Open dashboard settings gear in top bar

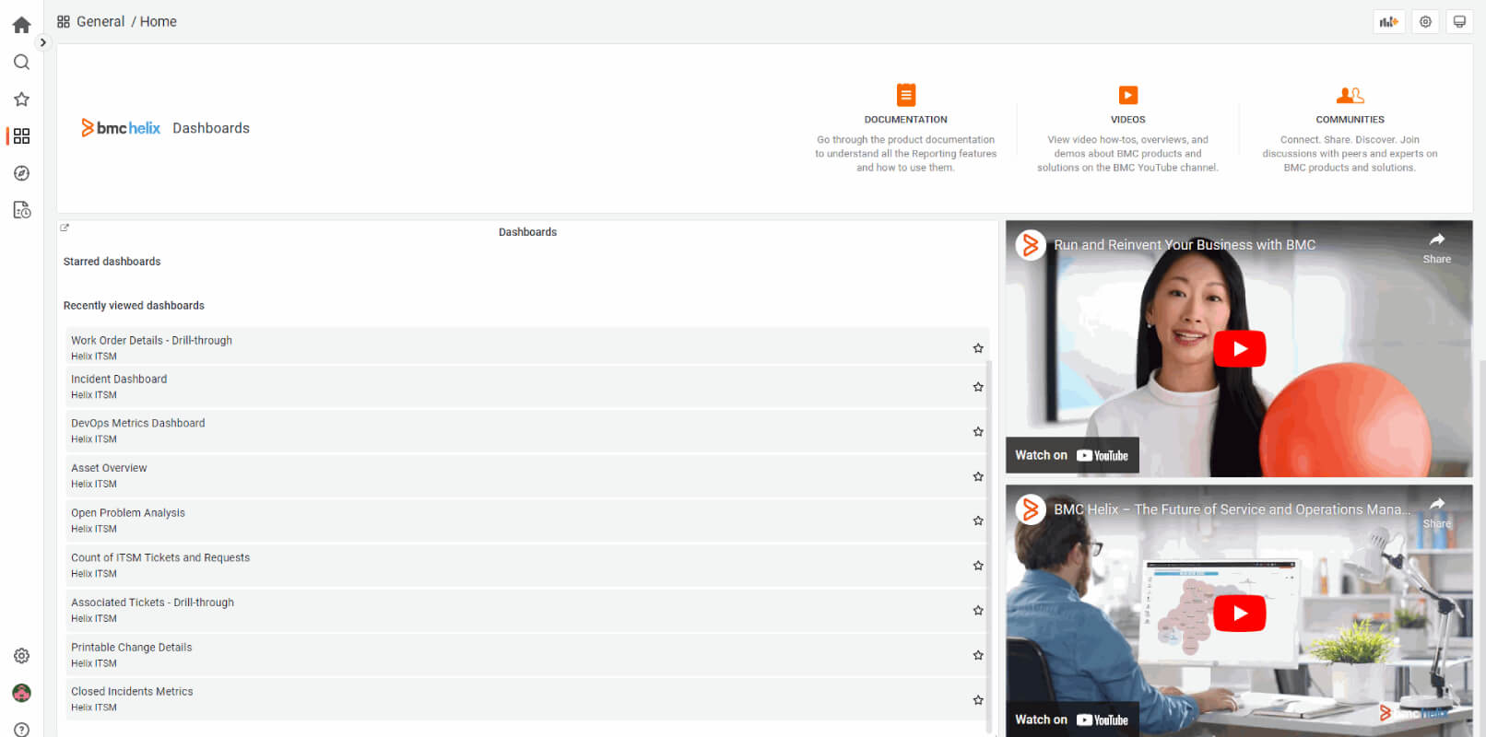tap(1425, 21)
